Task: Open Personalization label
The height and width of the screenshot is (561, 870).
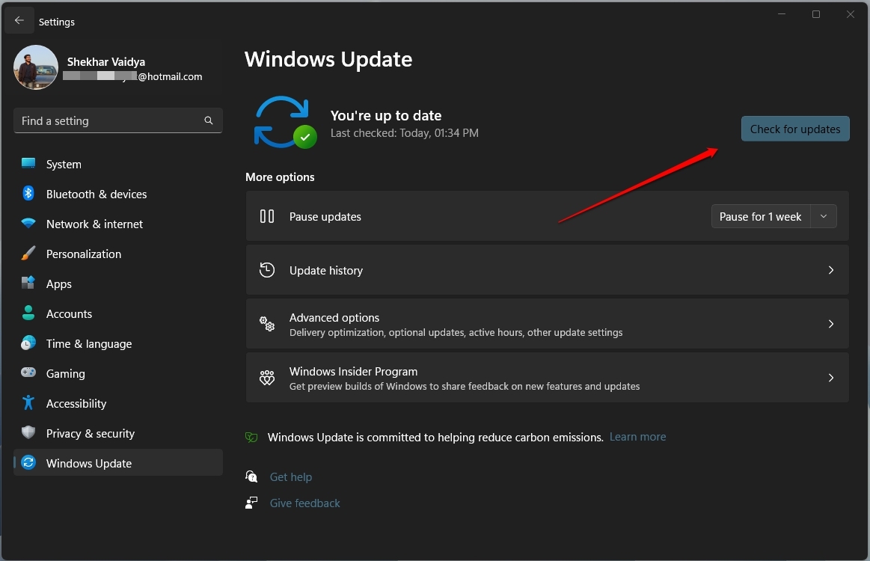Action: [x=84, y=254]
